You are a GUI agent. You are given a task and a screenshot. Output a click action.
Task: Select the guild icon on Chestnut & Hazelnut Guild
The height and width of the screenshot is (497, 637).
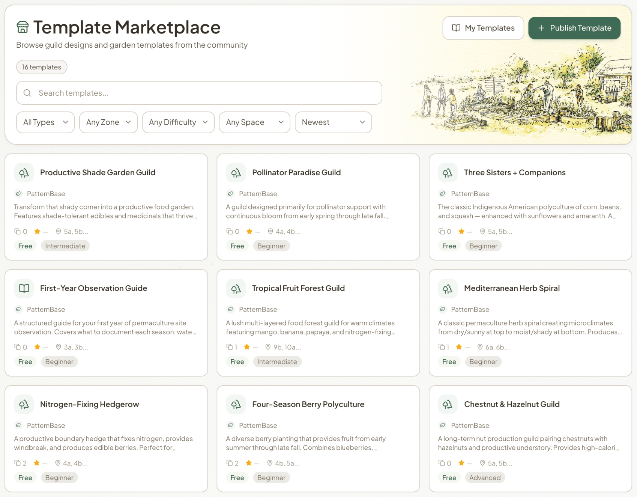pyautogui.click(x=448, y=404)
